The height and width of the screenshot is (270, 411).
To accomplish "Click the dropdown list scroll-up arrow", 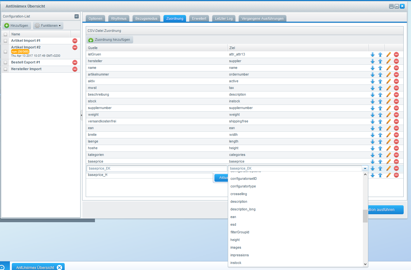I will tap(365, 174).
